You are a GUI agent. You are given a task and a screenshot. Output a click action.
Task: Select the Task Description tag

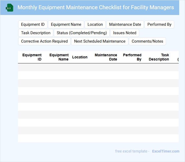36,33
